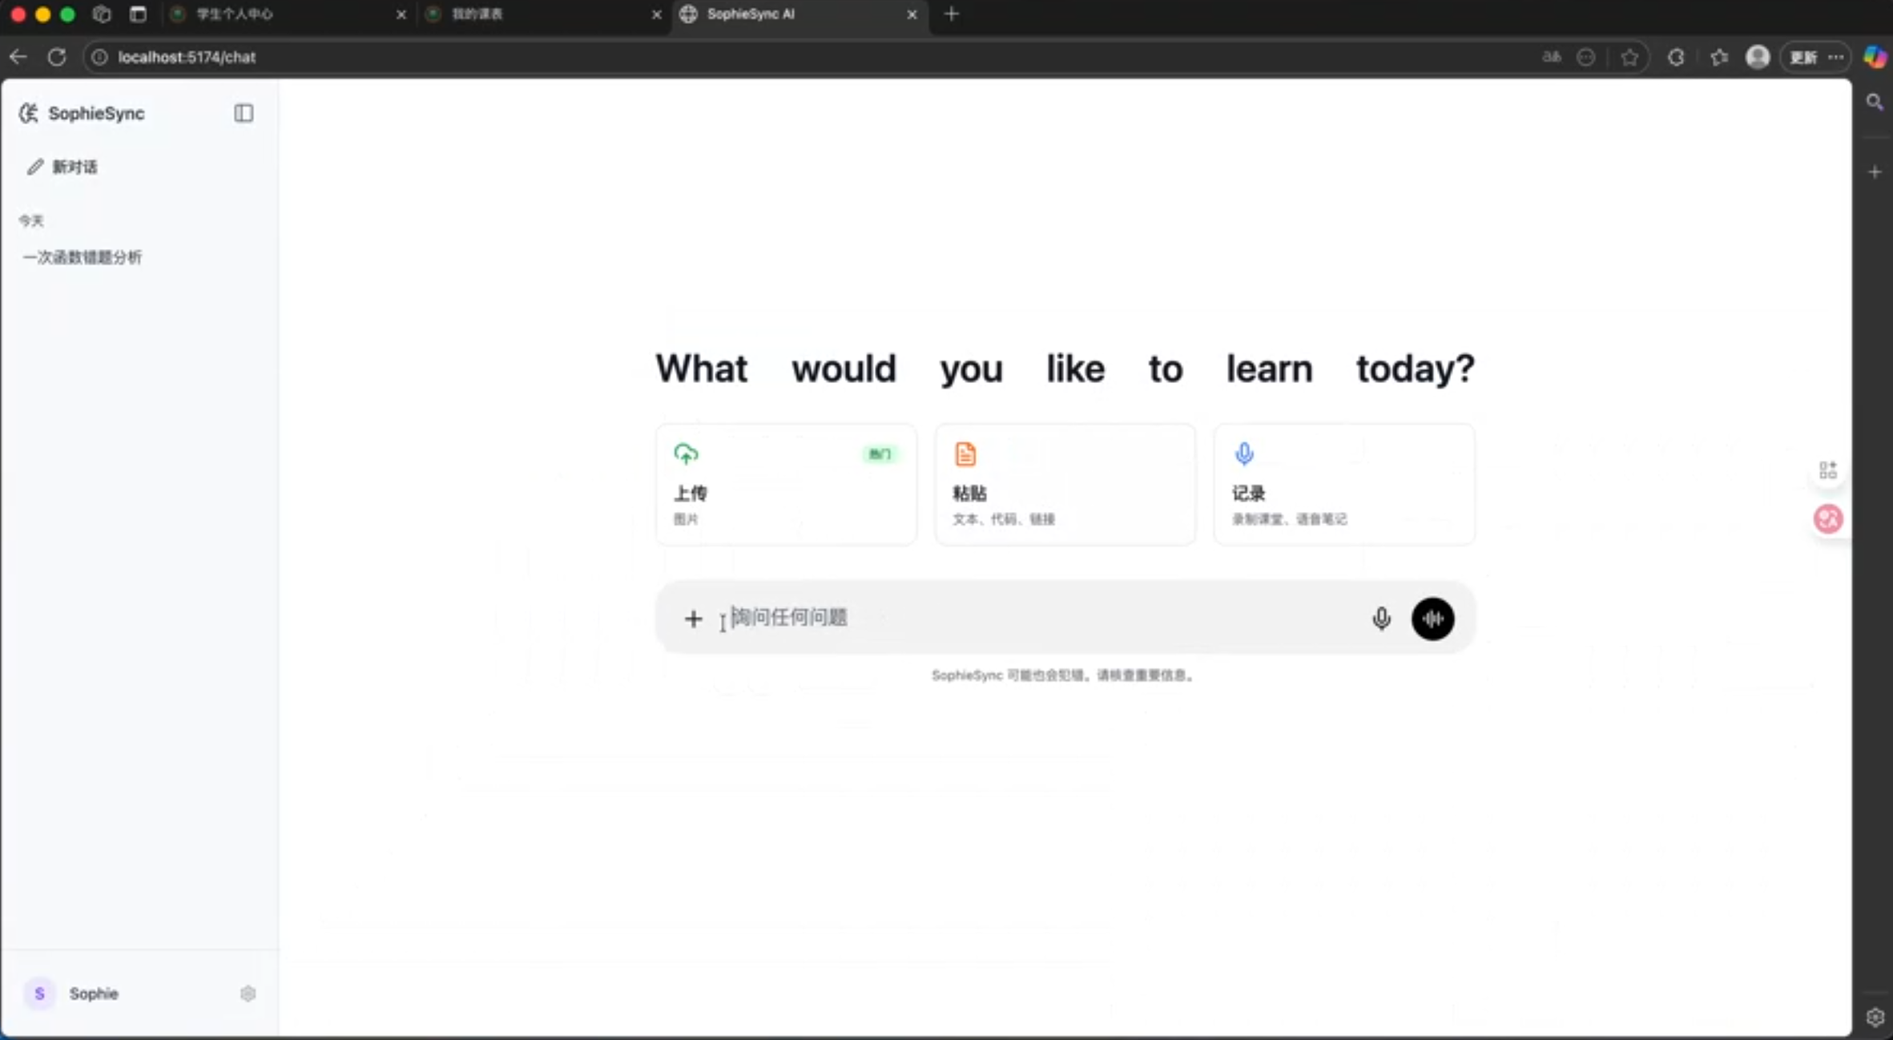This screenshot has height=1040, width=1893.
Task: Click the 新对话 new chat pencil icon
Action: [34, 167]
